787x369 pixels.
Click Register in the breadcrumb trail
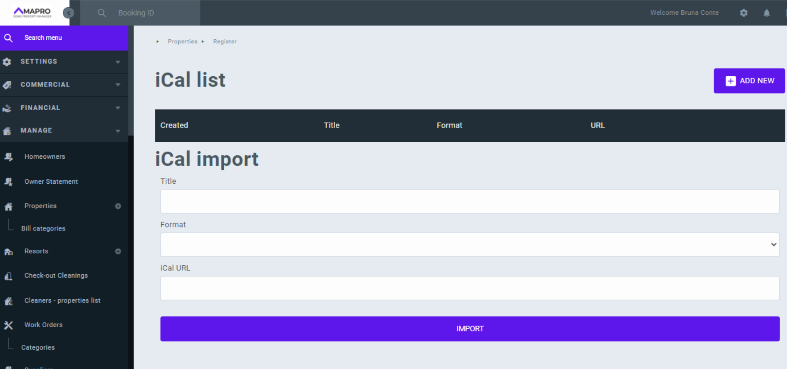225,41
